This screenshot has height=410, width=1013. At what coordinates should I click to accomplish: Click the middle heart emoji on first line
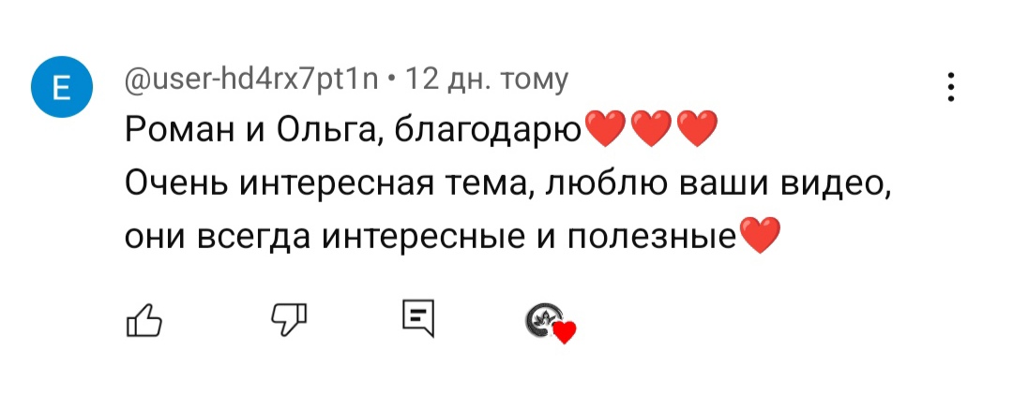[x=651, y=130]
